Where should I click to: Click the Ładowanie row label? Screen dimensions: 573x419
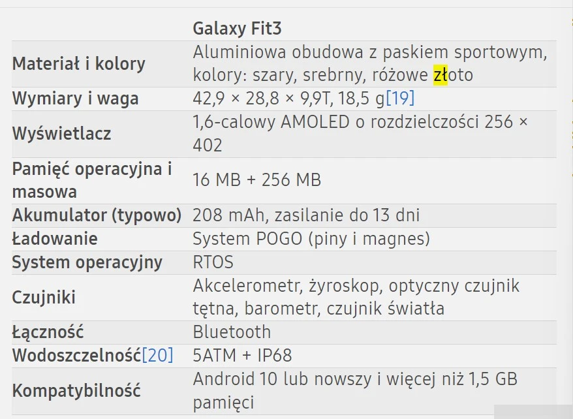click(55, 239)
